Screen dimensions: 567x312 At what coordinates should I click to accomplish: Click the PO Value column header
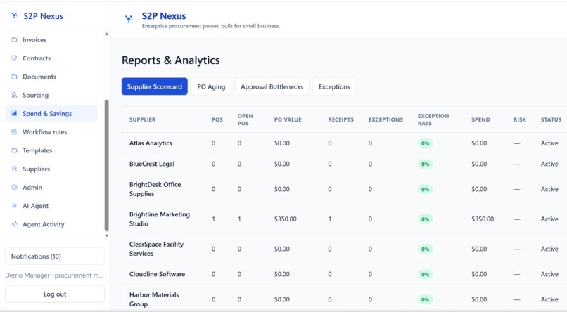pos(288,119)
